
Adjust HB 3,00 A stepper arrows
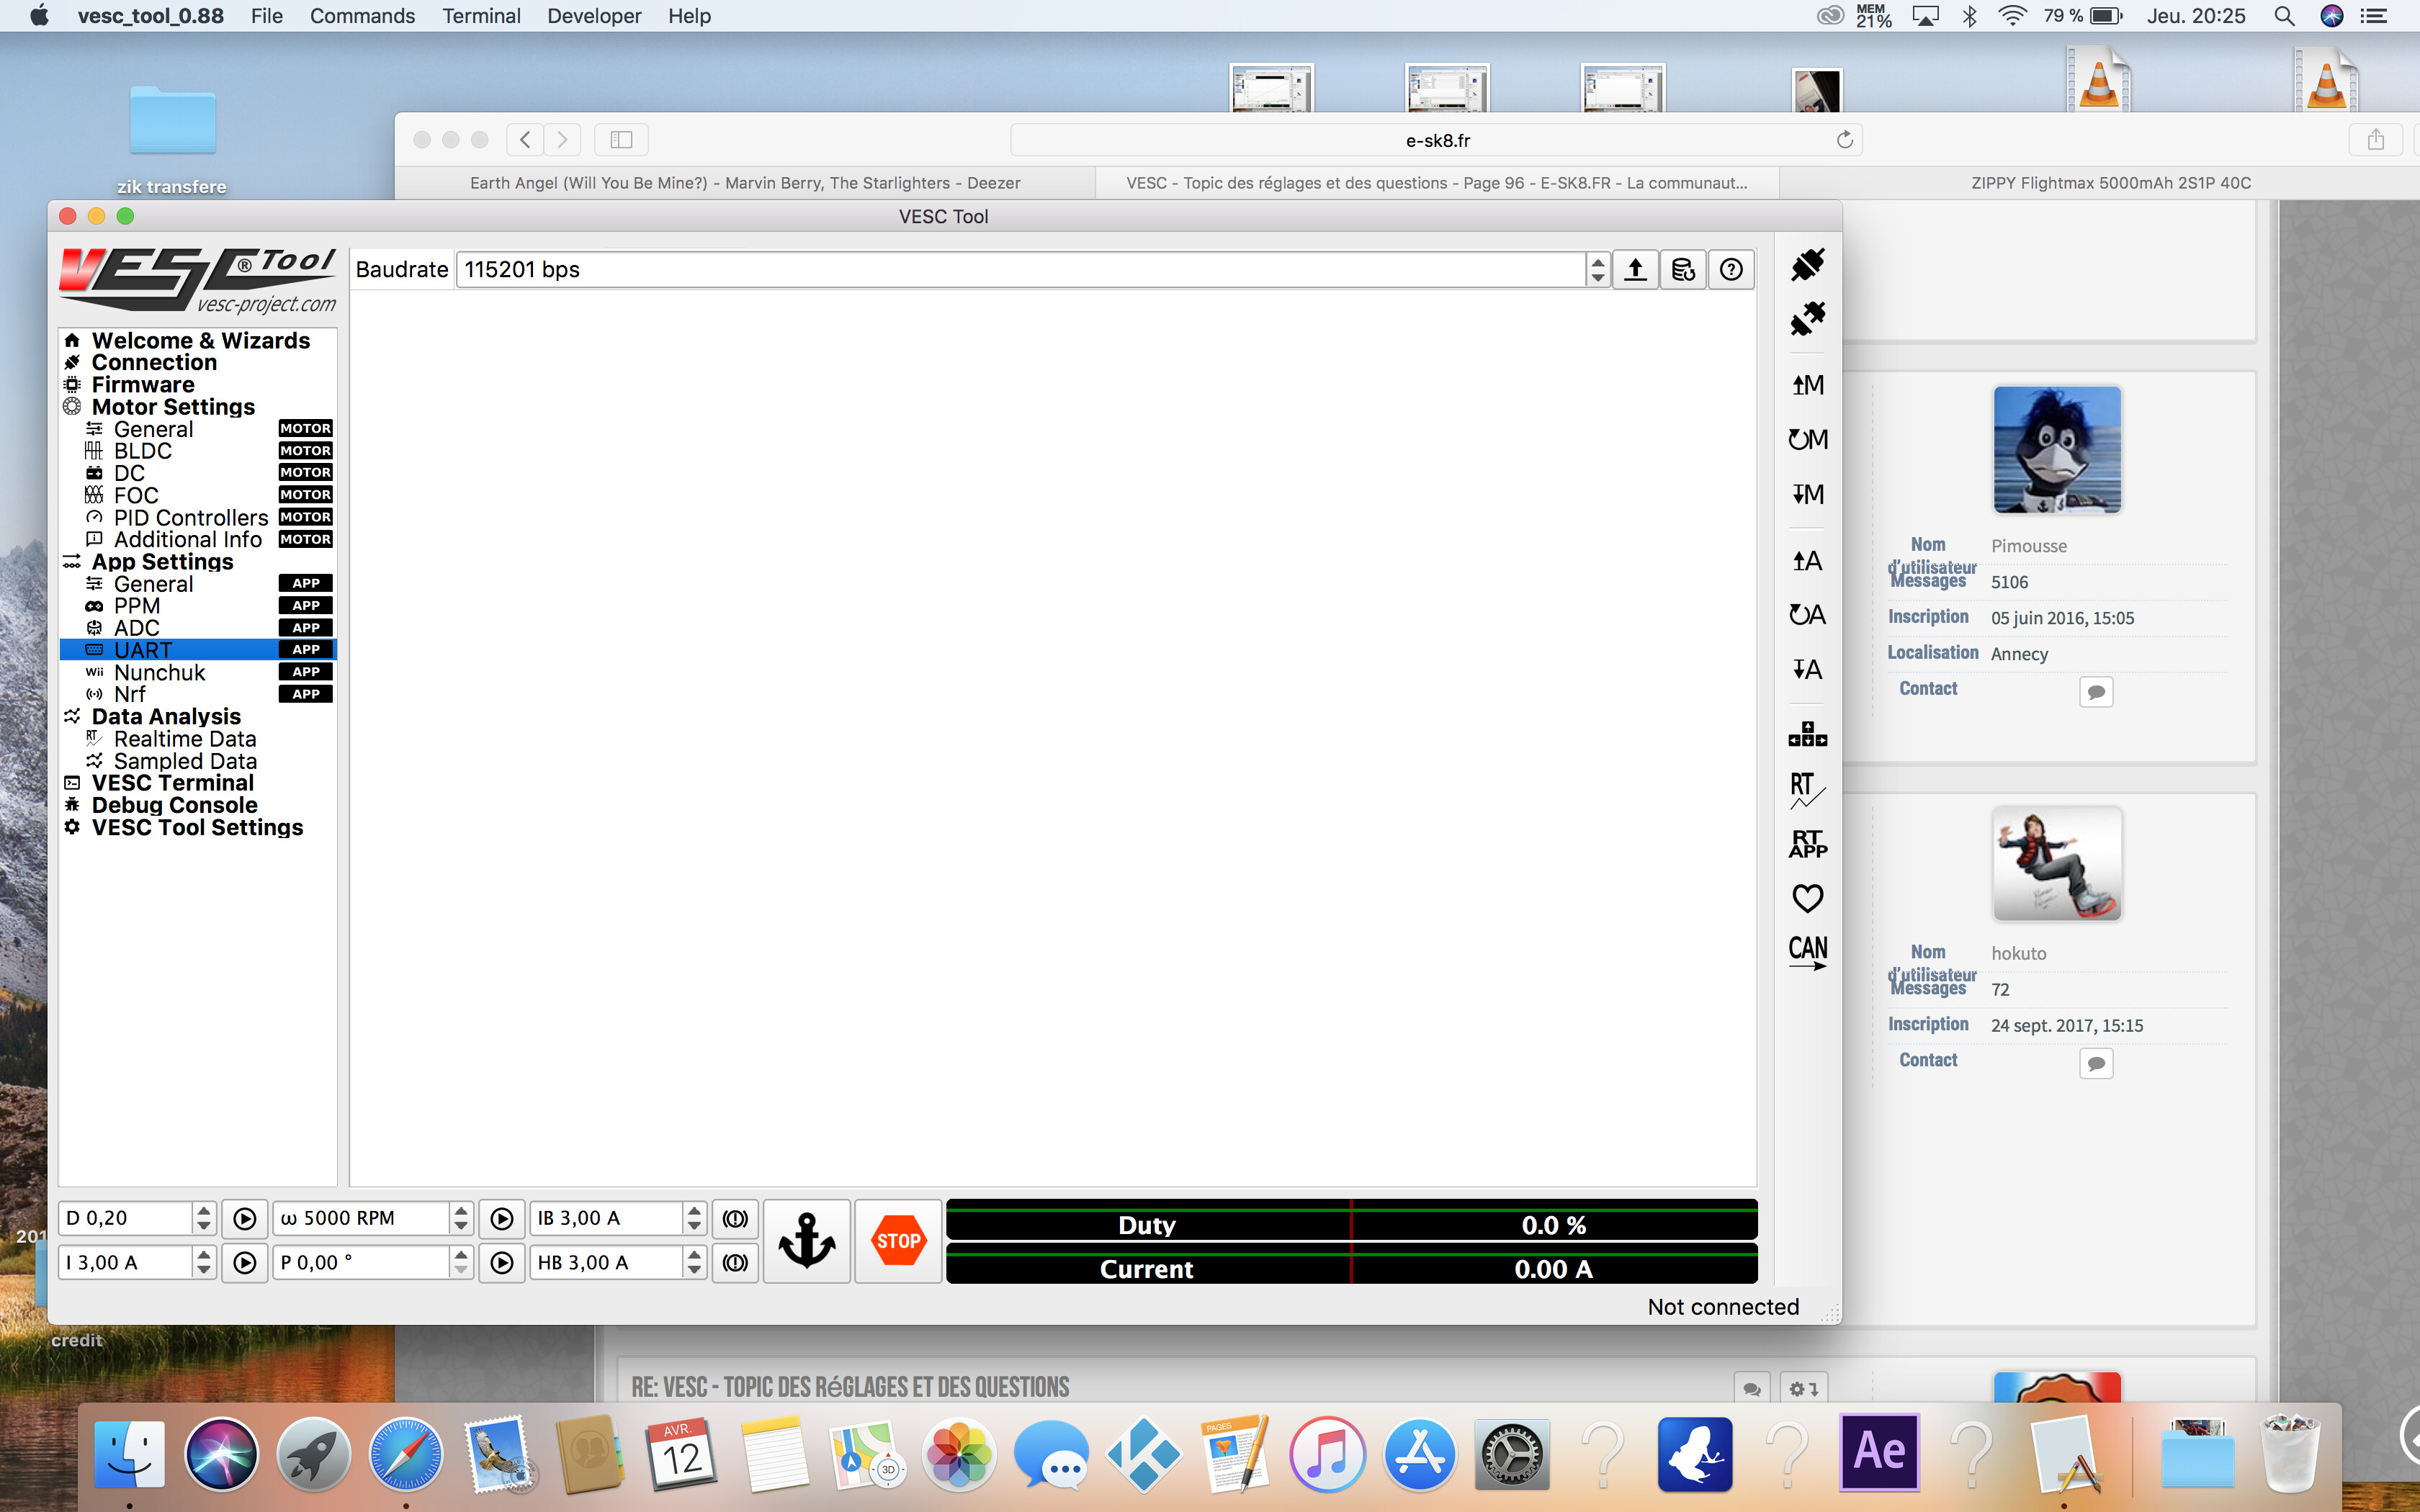click(x=694, y=1263)
